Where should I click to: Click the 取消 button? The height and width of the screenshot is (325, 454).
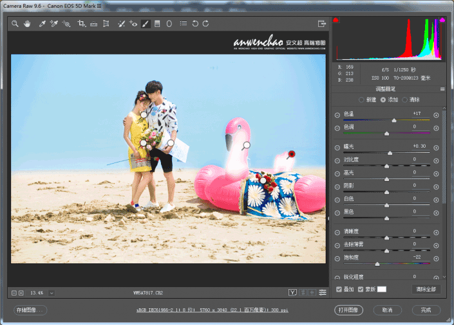tap(388, 310)
